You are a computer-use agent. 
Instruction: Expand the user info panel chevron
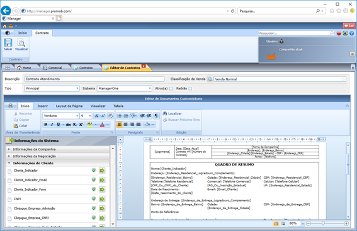(x=352, y=54)
